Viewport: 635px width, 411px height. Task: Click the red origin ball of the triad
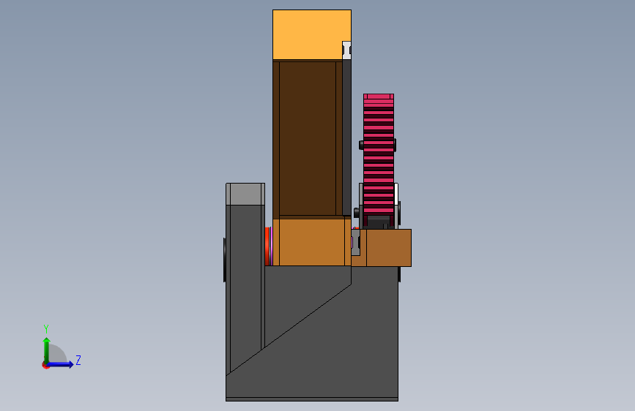click(x=45, y=365)
